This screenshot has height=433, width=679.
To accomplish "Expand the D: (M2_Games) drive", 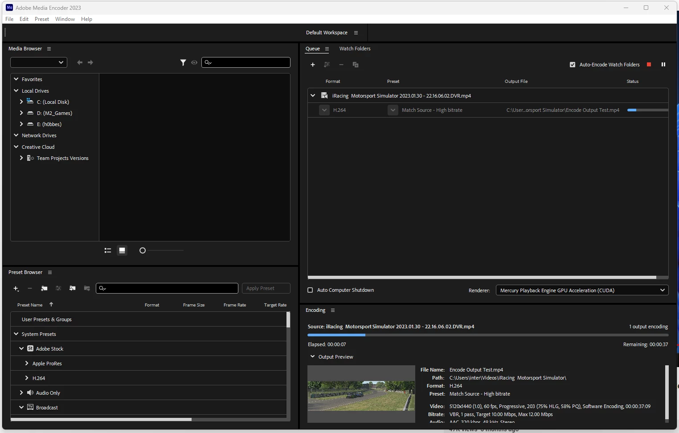I will pyautogui.click(x=21, y=113).
